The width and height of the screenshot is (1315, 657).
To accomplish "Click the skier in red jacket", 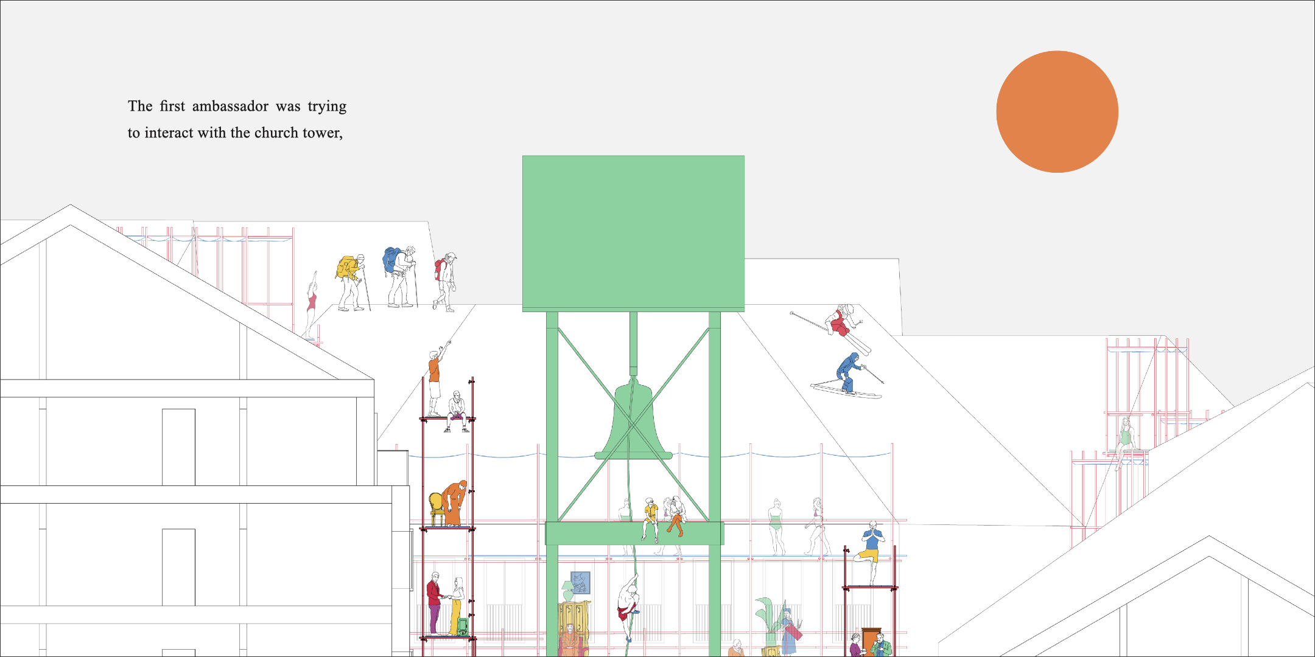I will 841,321.
